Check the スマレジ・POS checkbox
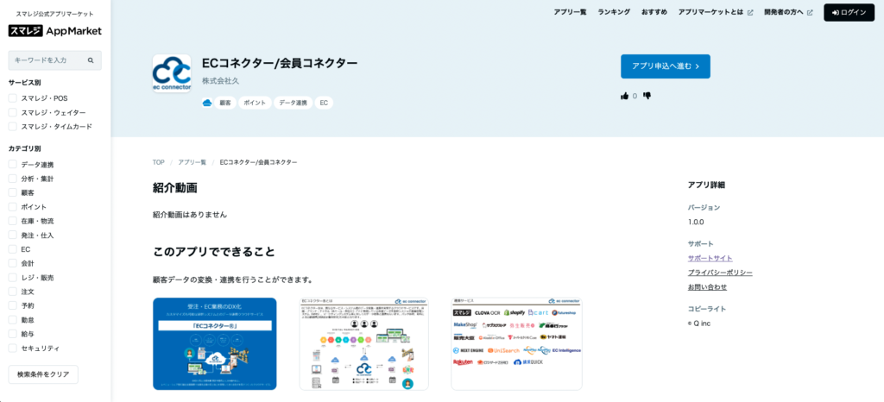Image resolution: width=884 pixels, height=402 pixels. 12,98
